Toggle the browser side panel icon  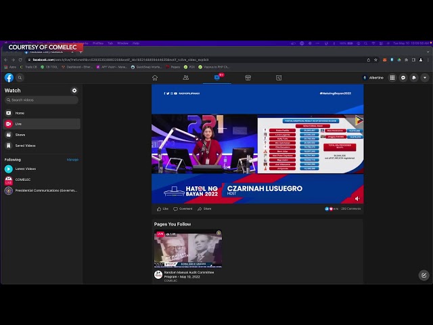[x=413, y=60]
